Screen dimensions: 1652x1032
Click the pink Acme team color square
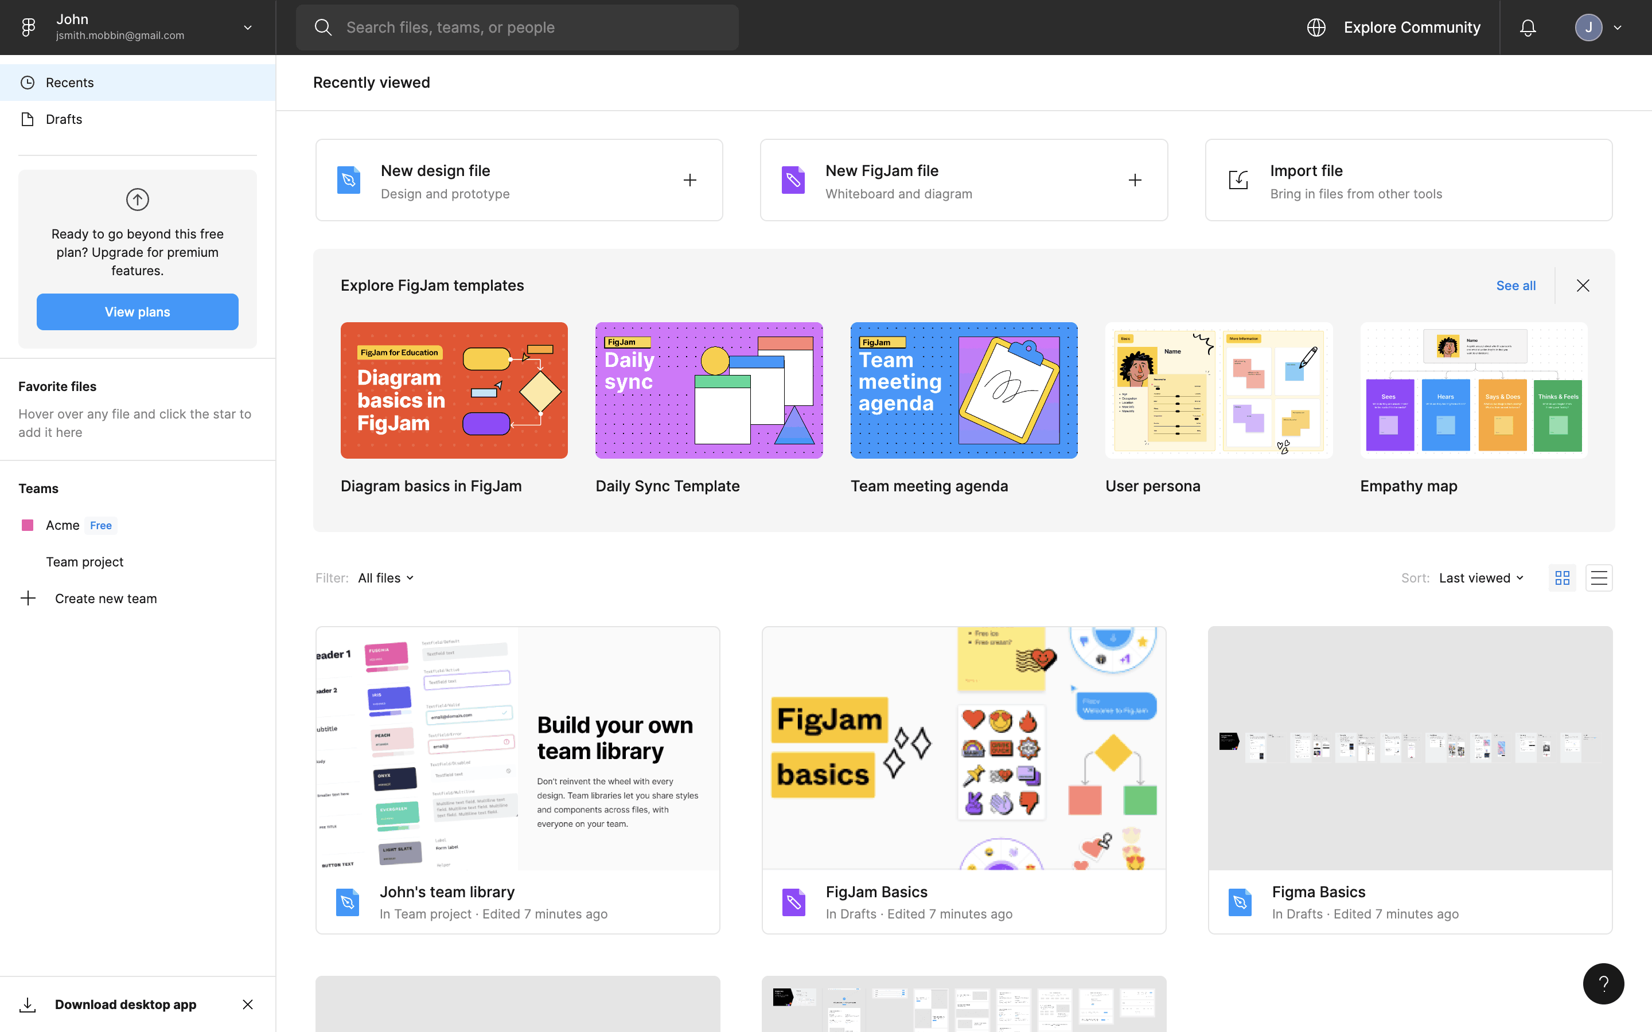(28, 525)
